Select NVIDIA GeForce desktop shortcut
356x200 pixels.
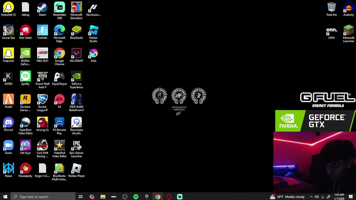25,57
